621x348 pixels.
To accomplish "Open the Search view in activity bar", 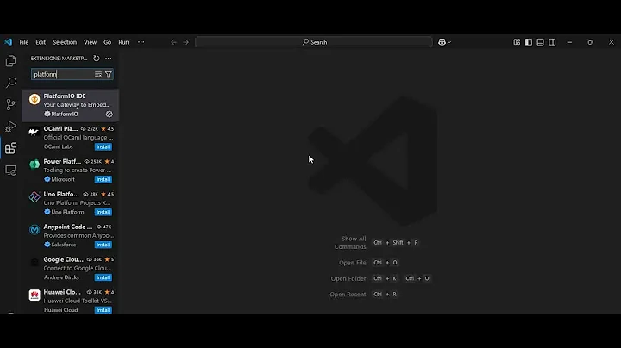I will 10,82.
